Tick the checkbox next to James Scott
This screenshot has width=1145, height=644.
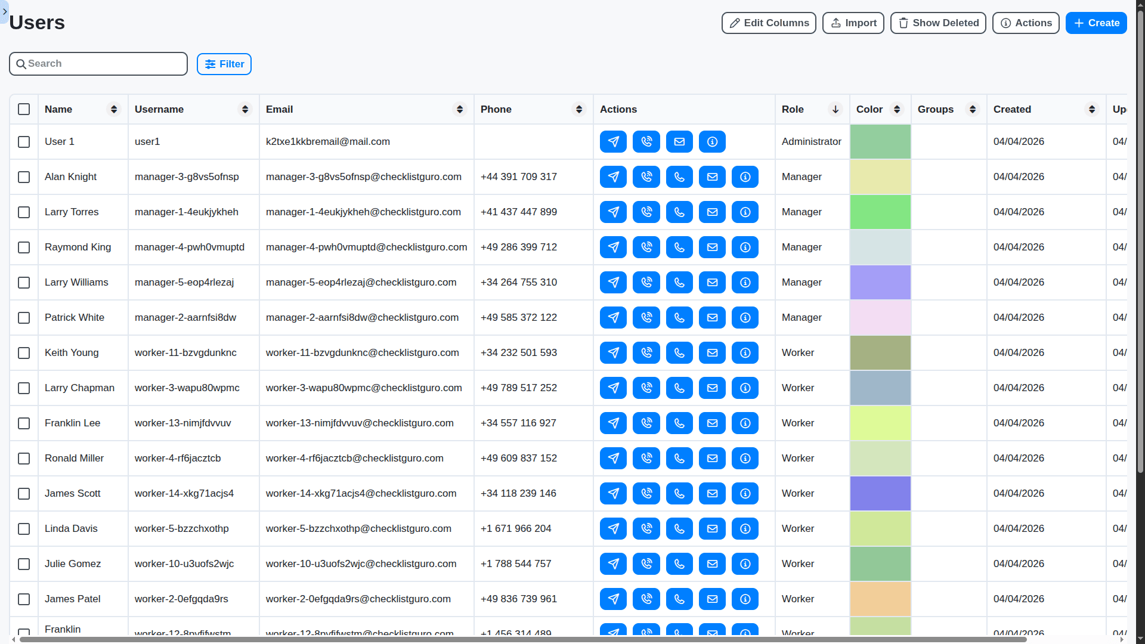click(x=24, y=494)
